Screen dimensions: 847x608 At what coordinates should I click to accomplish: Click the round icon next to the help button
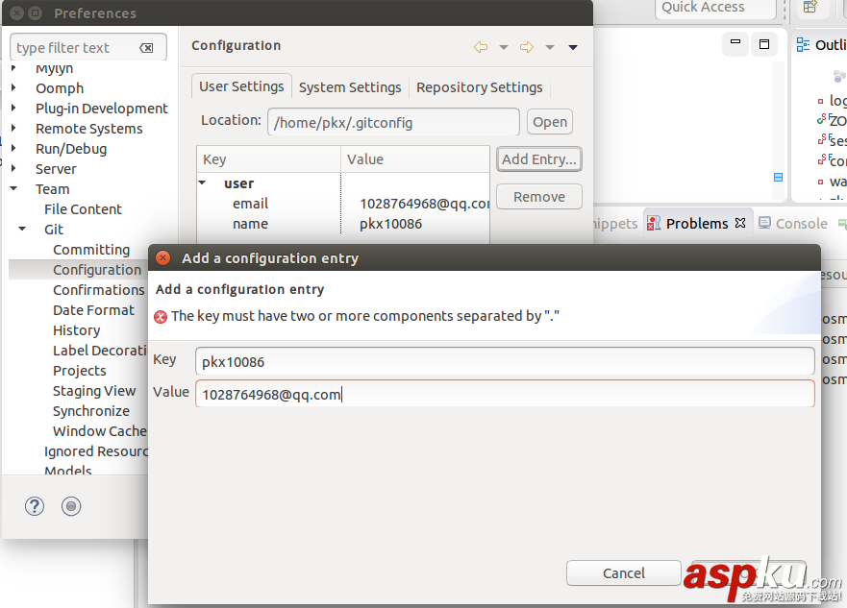click(x=70, y=506)
